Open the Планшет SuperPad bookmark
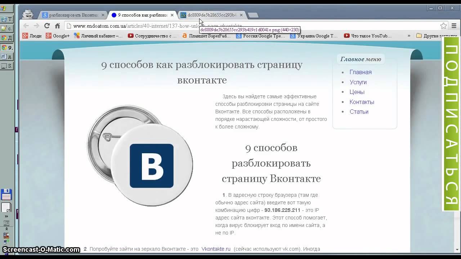This screenshot has width=461, height=259. (206, 36)
